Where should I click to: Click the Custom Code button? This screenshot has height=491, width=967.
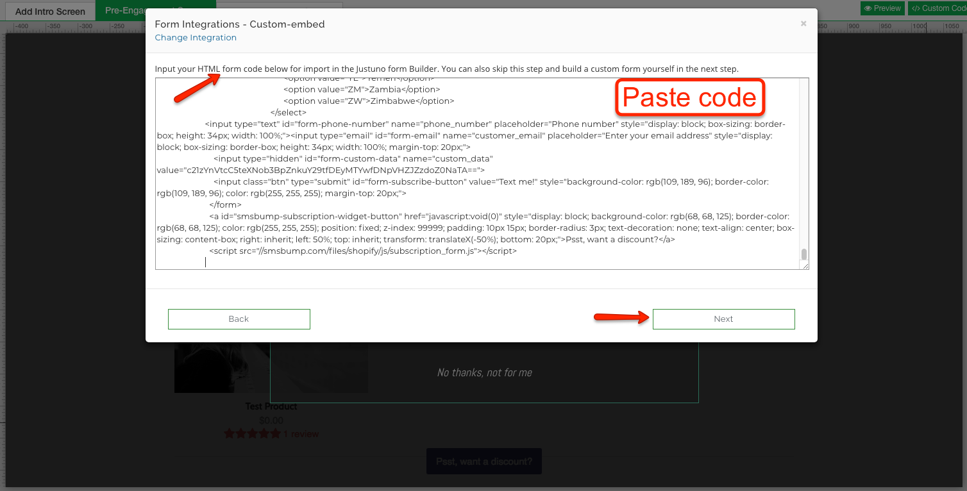click(938, 8)
